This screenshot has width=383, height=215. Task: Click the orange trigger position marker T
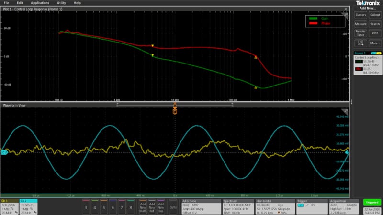pos(175,111)
